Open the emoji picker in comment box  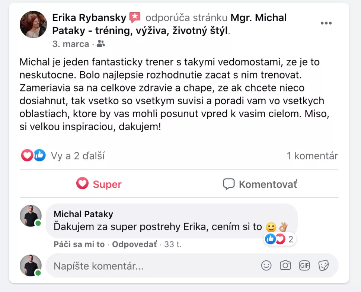click(266, 266)
